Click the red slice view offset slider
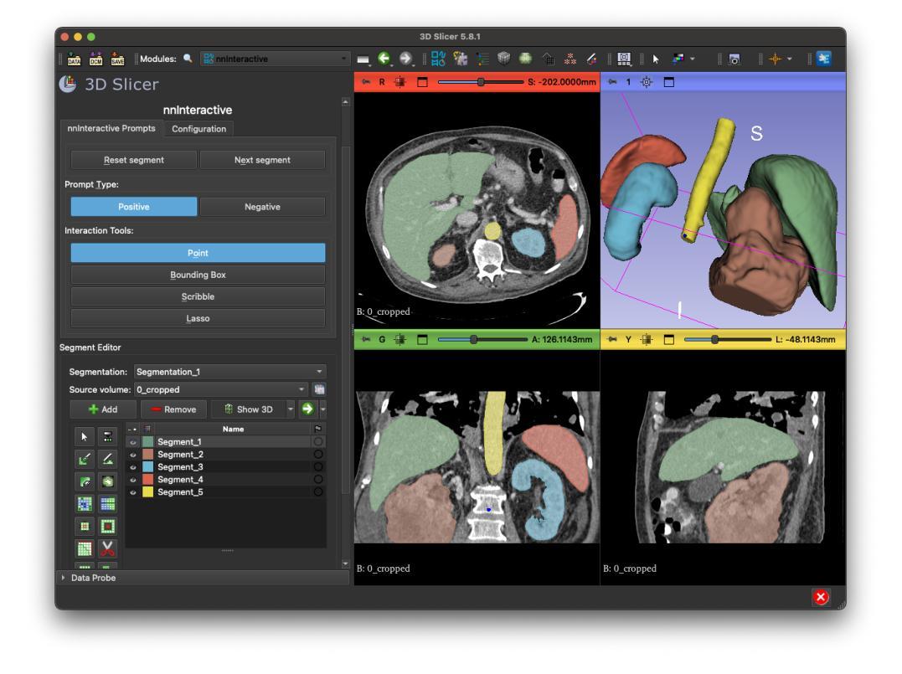The width and height of the screenshot is (902, 674). (x=481, y=82)
